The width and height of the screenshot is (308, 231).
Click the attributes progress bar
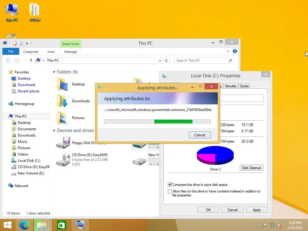(x=157, y=122)
